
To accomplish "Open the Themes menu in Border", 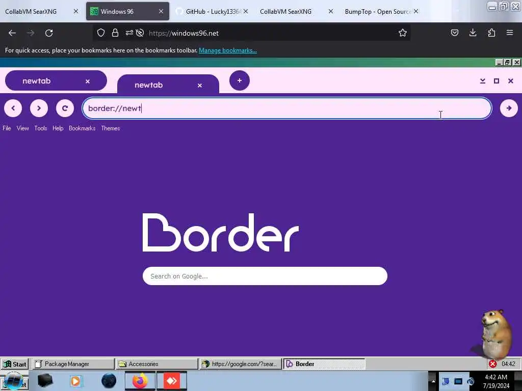I will (111, 128).
